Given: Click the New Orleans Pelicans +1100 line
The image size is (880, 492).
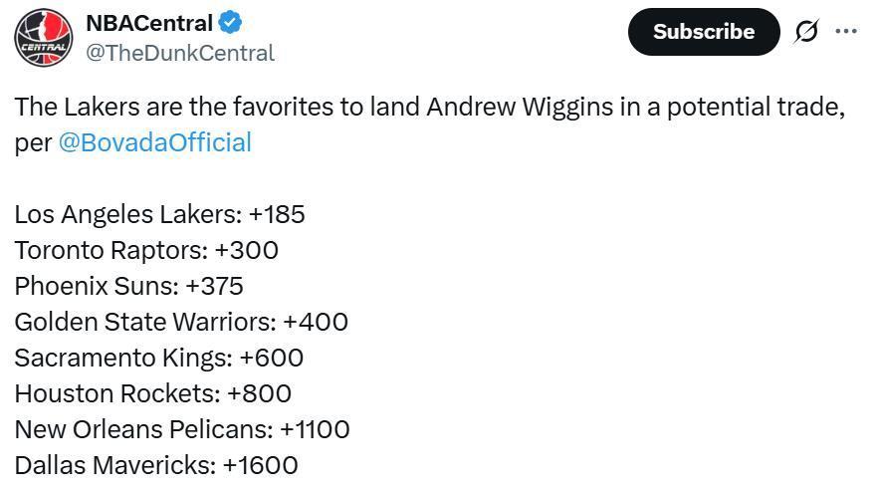Looking at the screenshot, I should click(182, 429).
